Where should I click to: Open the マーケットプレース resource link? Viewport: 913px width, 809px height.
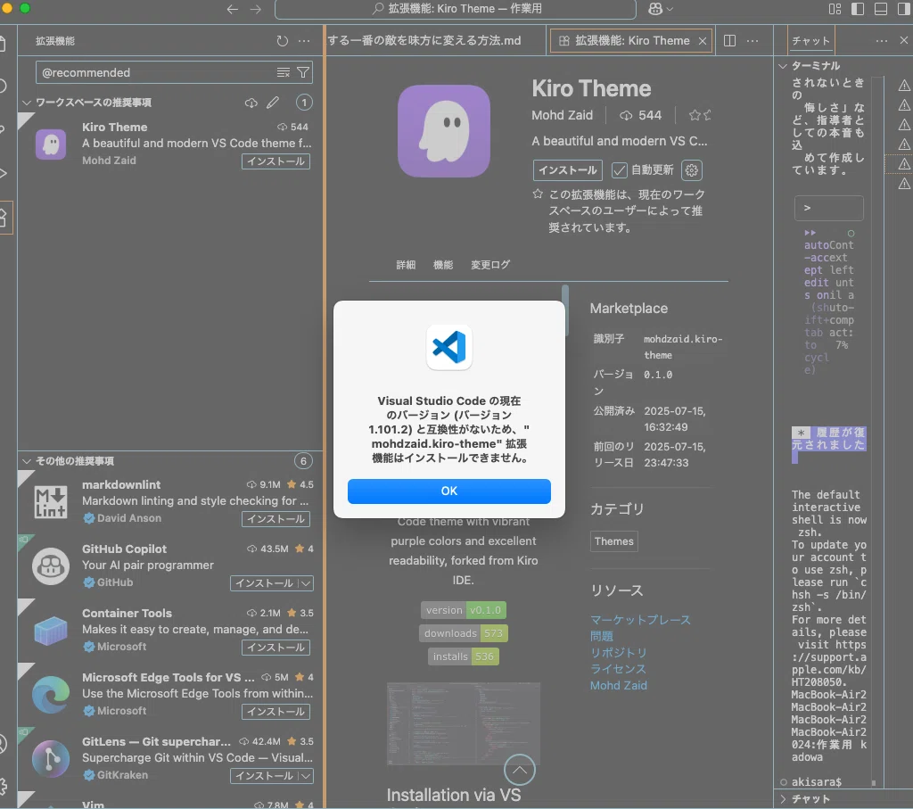pyautogui.click(x=640, y=620)
